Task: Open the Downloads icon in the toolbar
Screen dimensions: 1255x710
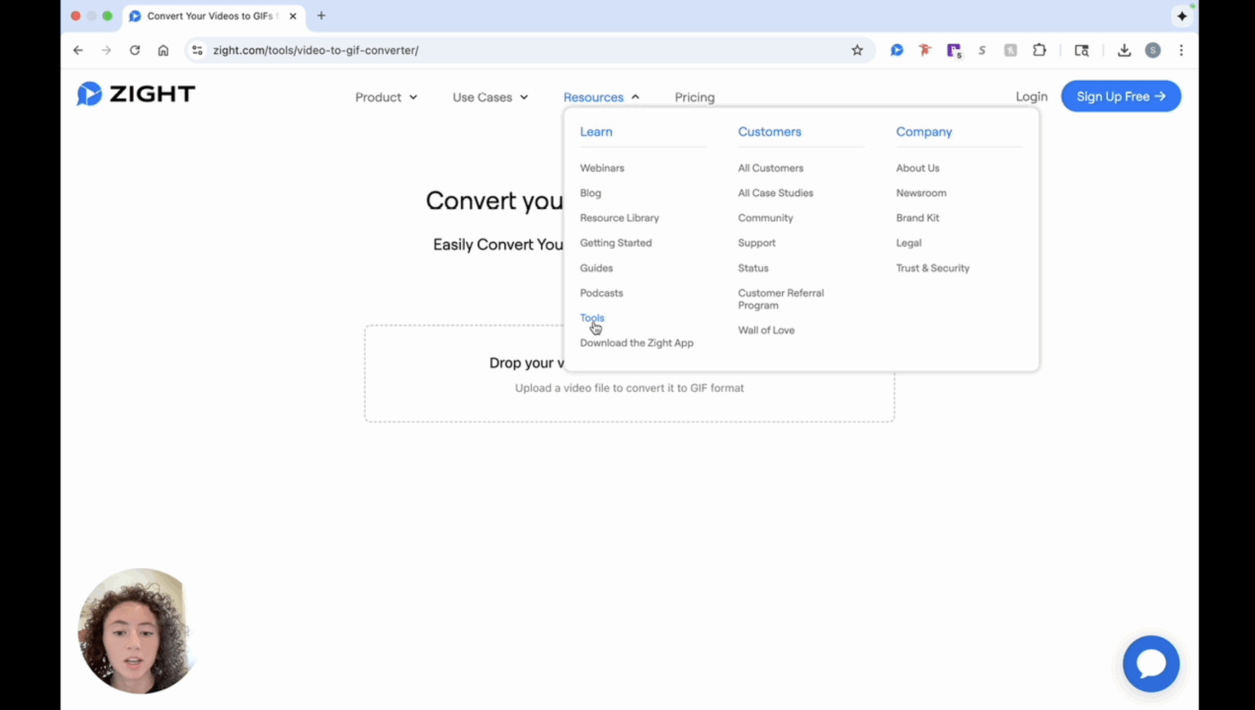Action: 1124,50
